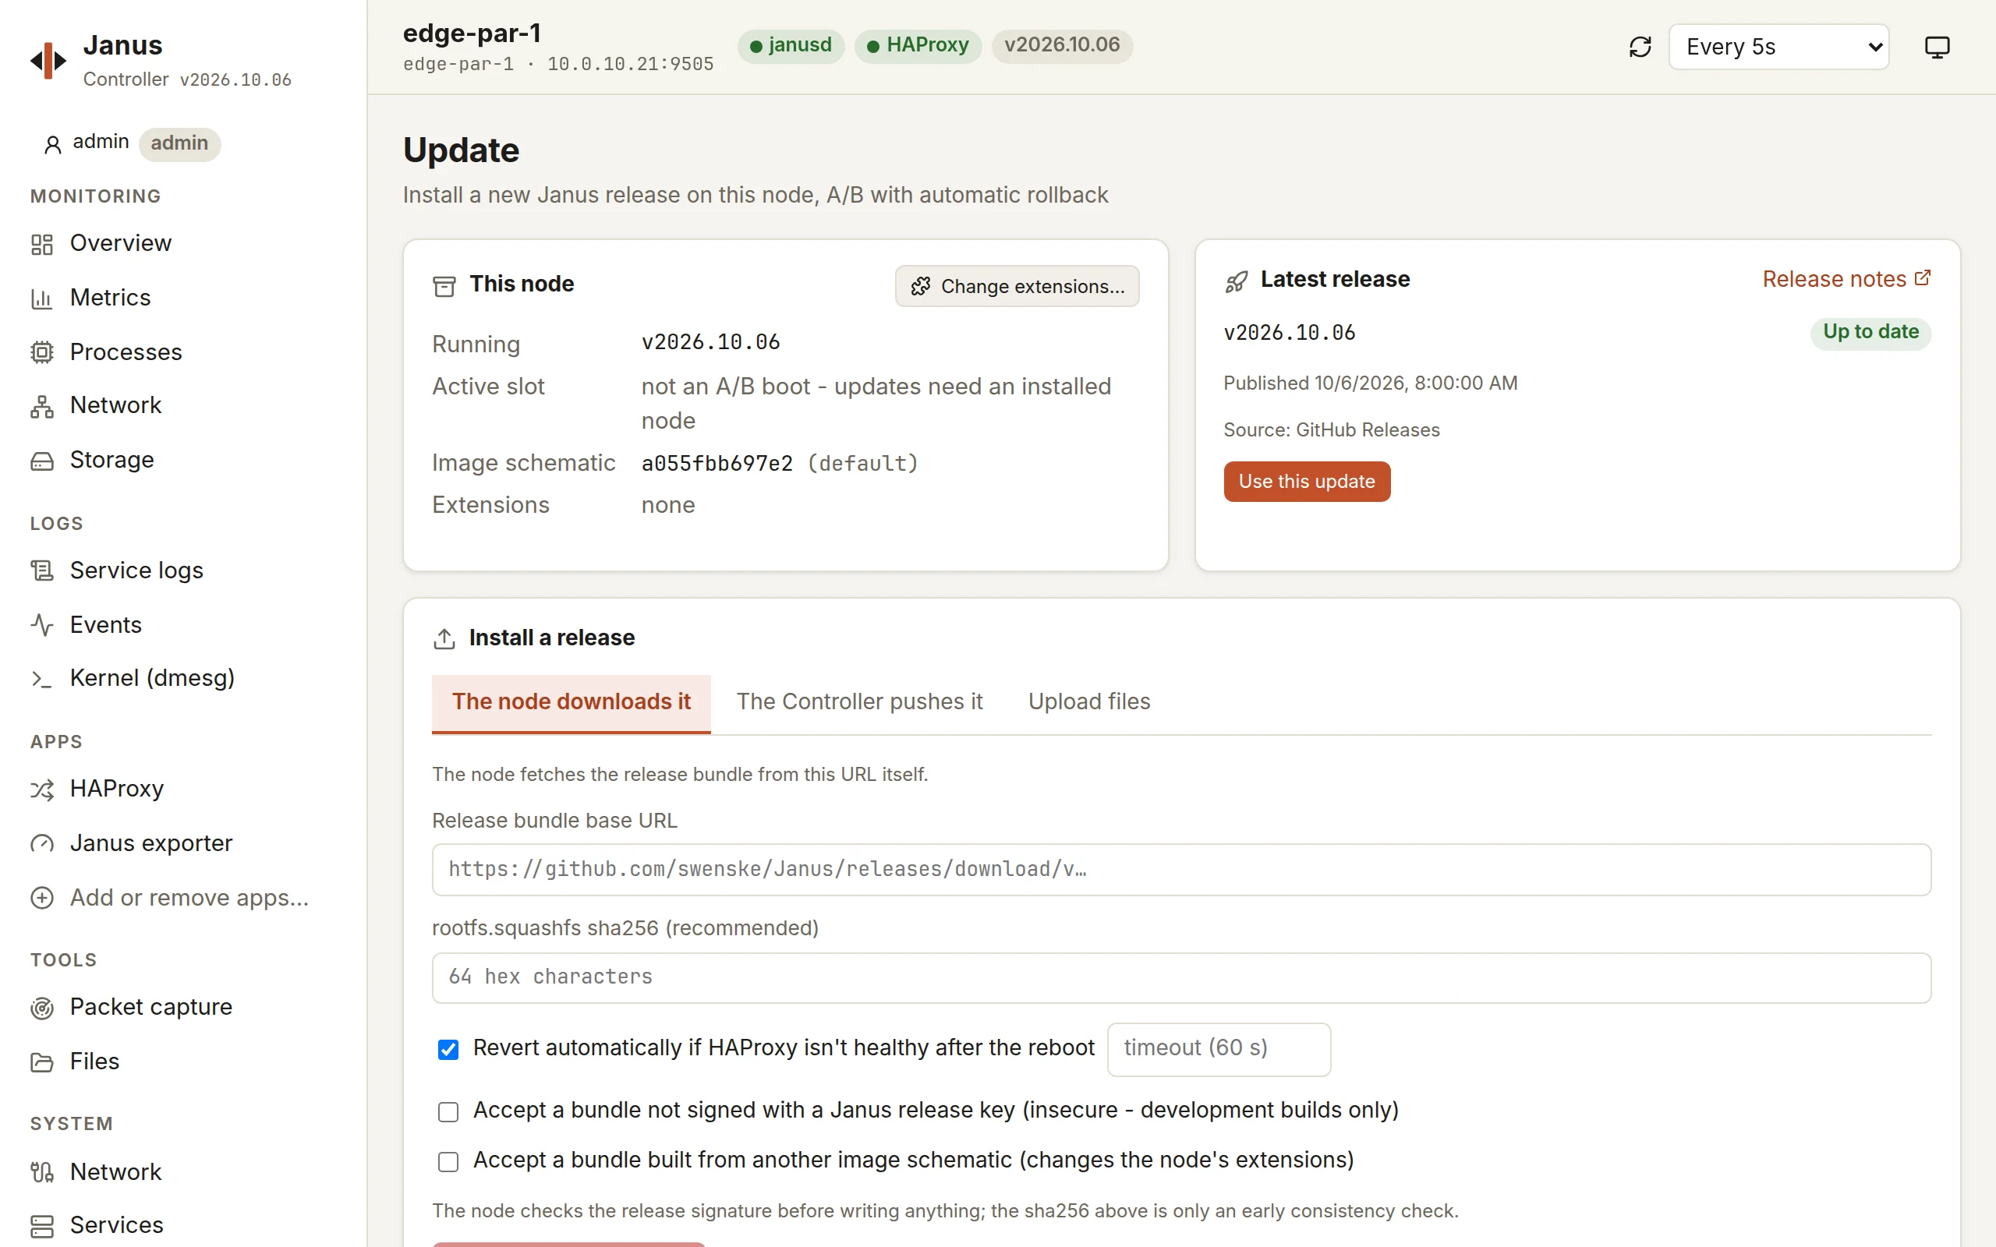Open the Release notes link
Viewport: 1996px width, 1247px height.
coord(1846,279)
